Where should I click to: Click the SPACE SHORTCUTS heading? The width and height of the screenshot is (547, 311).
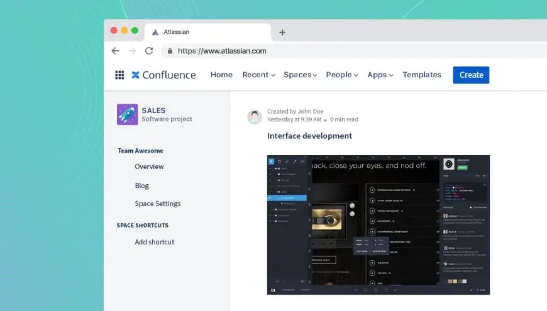pyautogui.click(x=142, y=225)
